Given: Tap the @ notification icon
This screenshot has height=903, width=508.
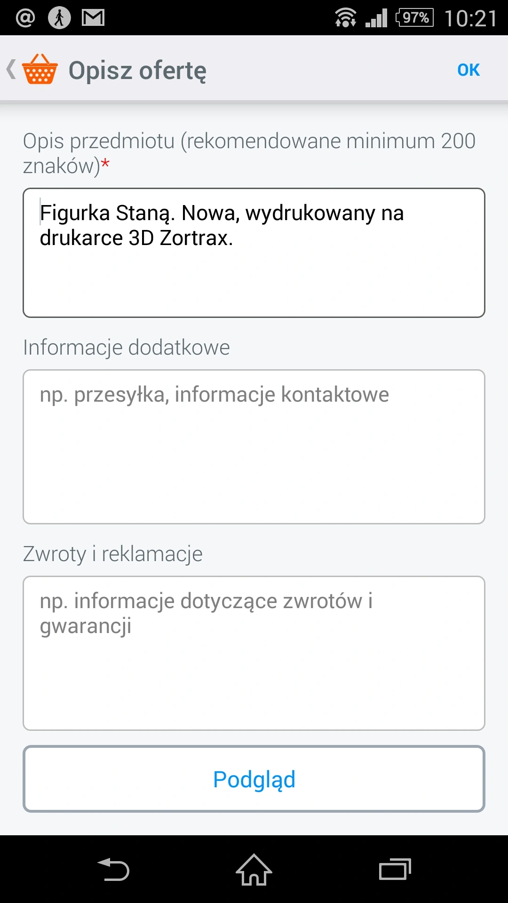Looking at the screenshot, I should coord(25,18).
